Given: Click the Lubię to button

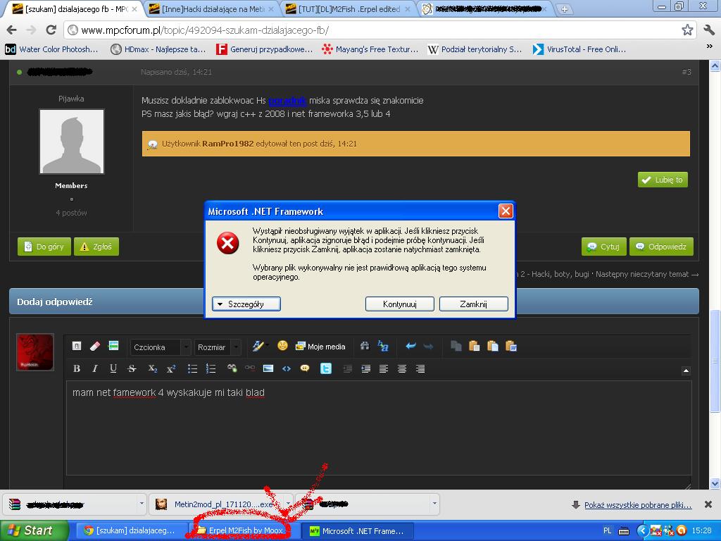Looking at the screenshot, I should (663, 180).
